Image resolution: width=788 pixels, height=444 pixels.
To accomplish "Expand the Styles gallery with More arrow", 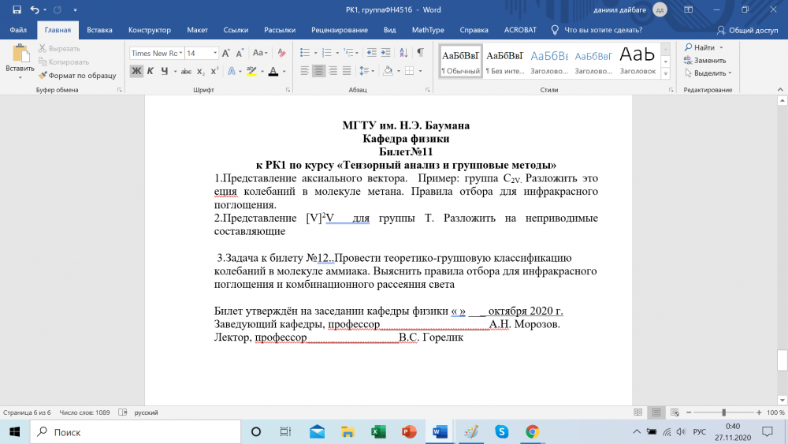I will pos(666,73).
